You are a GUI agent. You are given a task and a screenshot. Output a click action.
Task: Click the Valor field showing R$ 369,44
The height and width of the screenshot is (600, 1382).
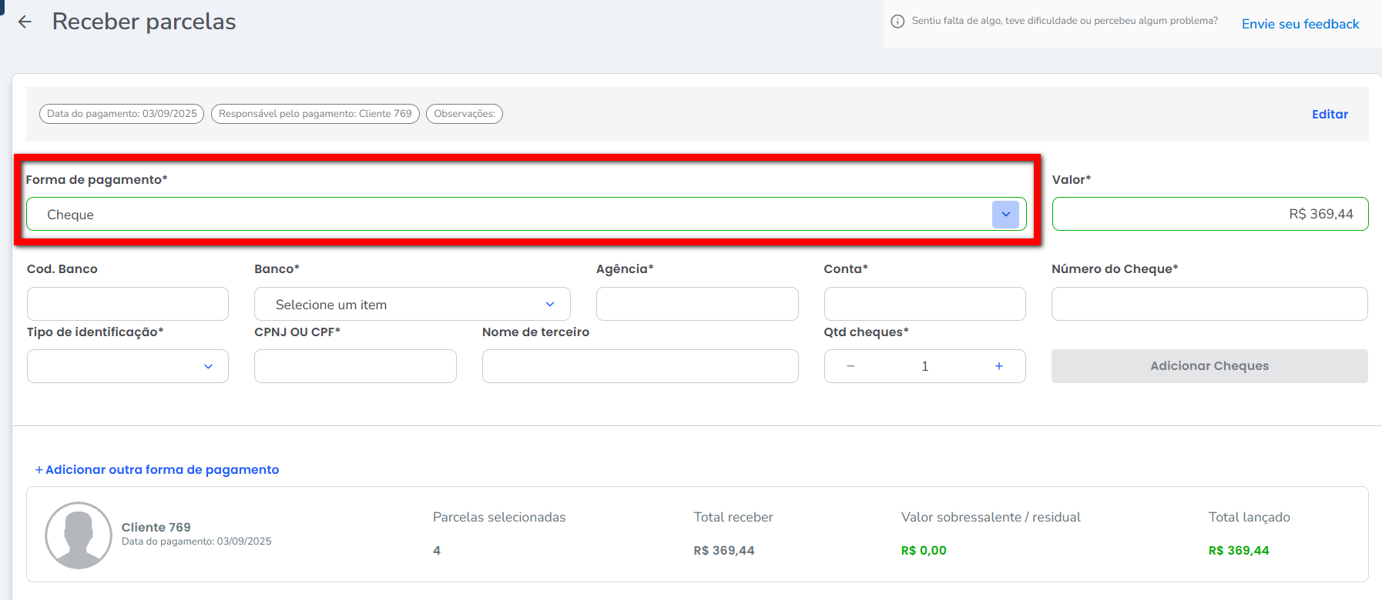(1209, 215)
